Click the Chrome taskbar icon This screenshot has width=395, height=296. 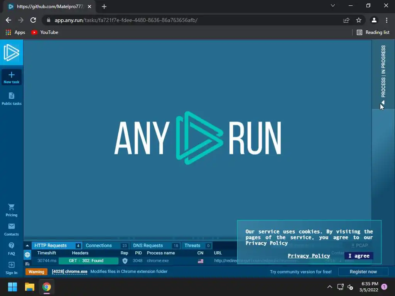tap(47, 287)
